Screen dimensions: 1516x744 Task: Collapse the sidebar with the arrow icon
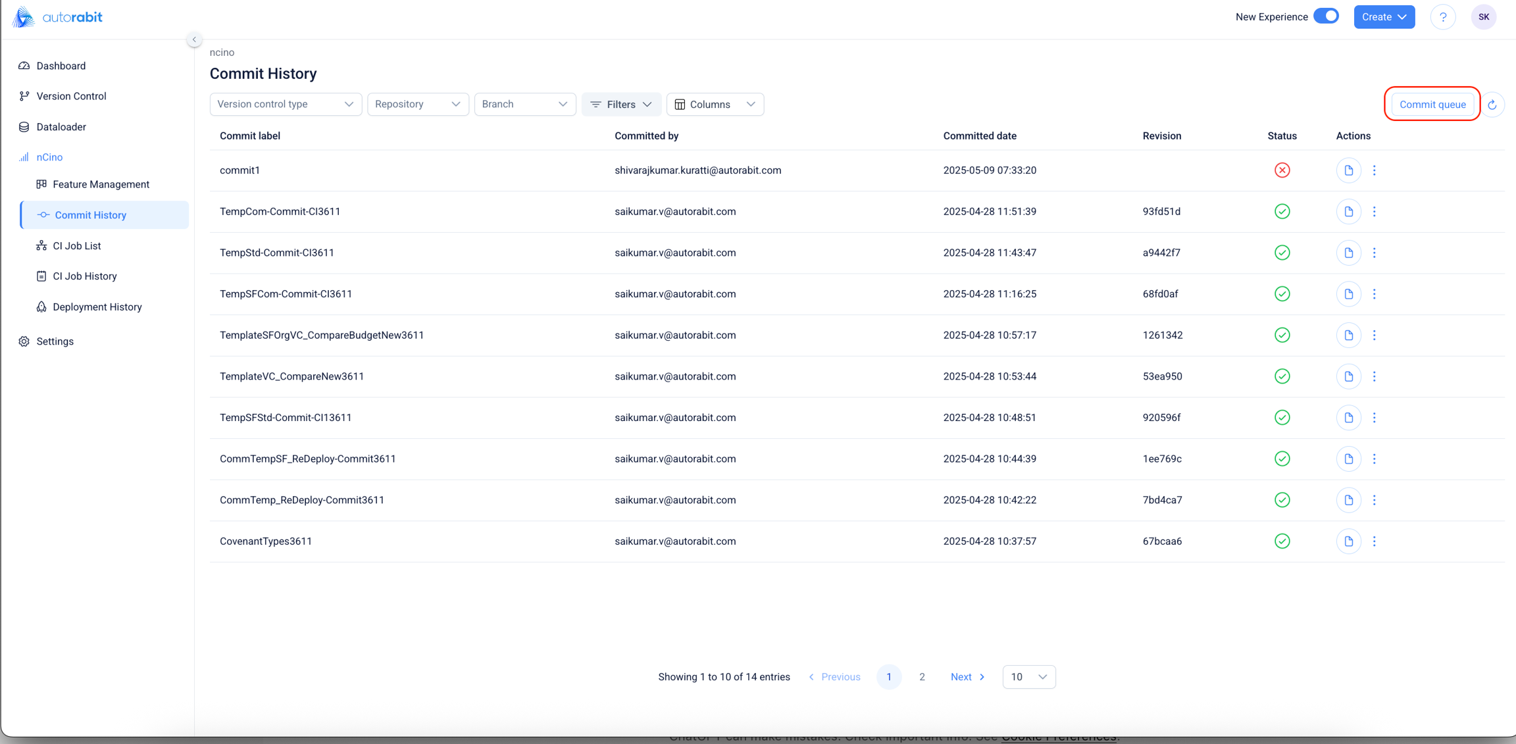pyautogui.click(x=194, y=39)
